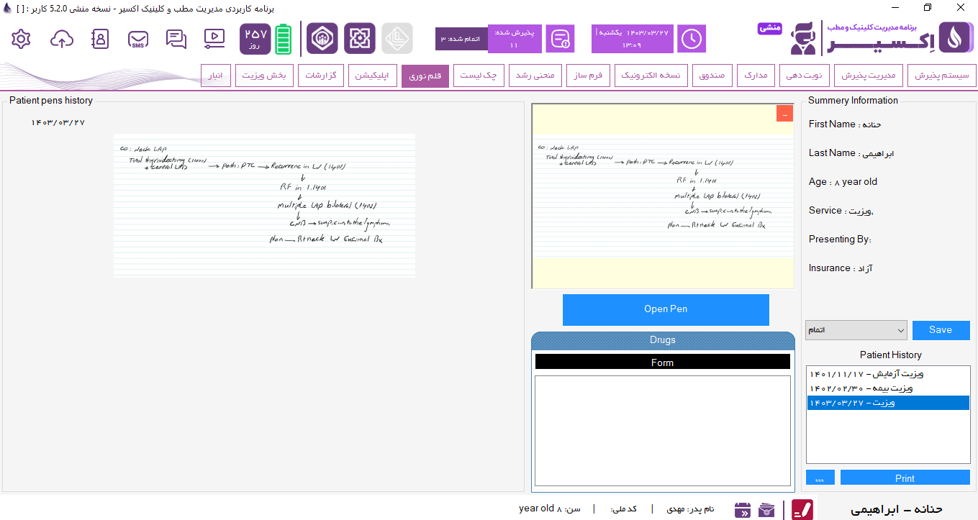The image size is (978, 520).
Task: Go to the گزارشات tab
Action: [x=322, y=76]
